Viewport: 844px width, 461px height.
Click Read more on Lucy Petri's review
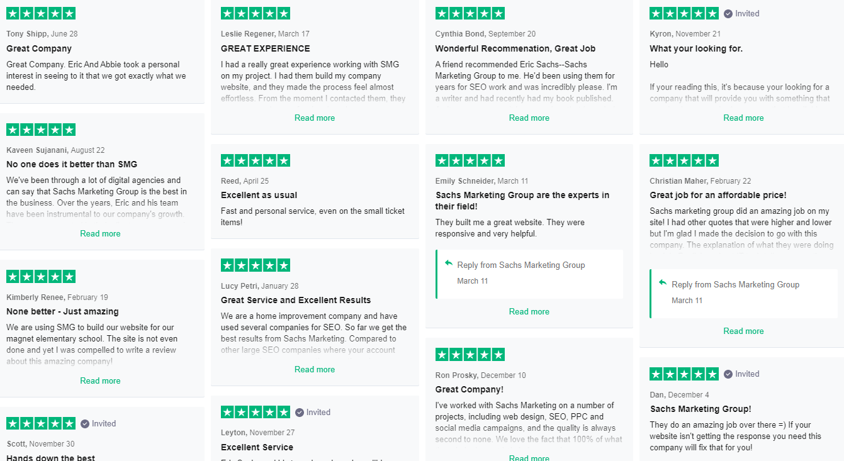pos(315,369)
